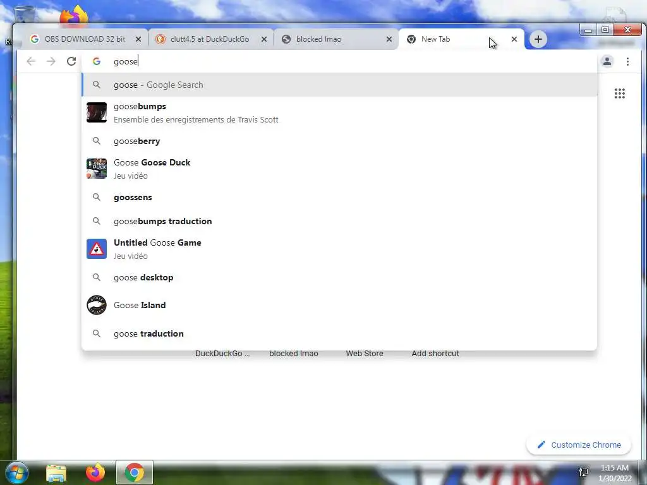This screenshot has height=485, width=647.
Task: Select goose - Google Search suggestion
Action: click(x=339, y=85)
